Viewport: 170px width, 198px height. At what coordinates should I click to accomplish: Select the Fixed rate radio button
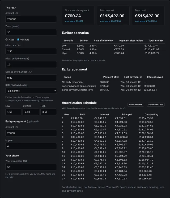(x=6, y=39)
